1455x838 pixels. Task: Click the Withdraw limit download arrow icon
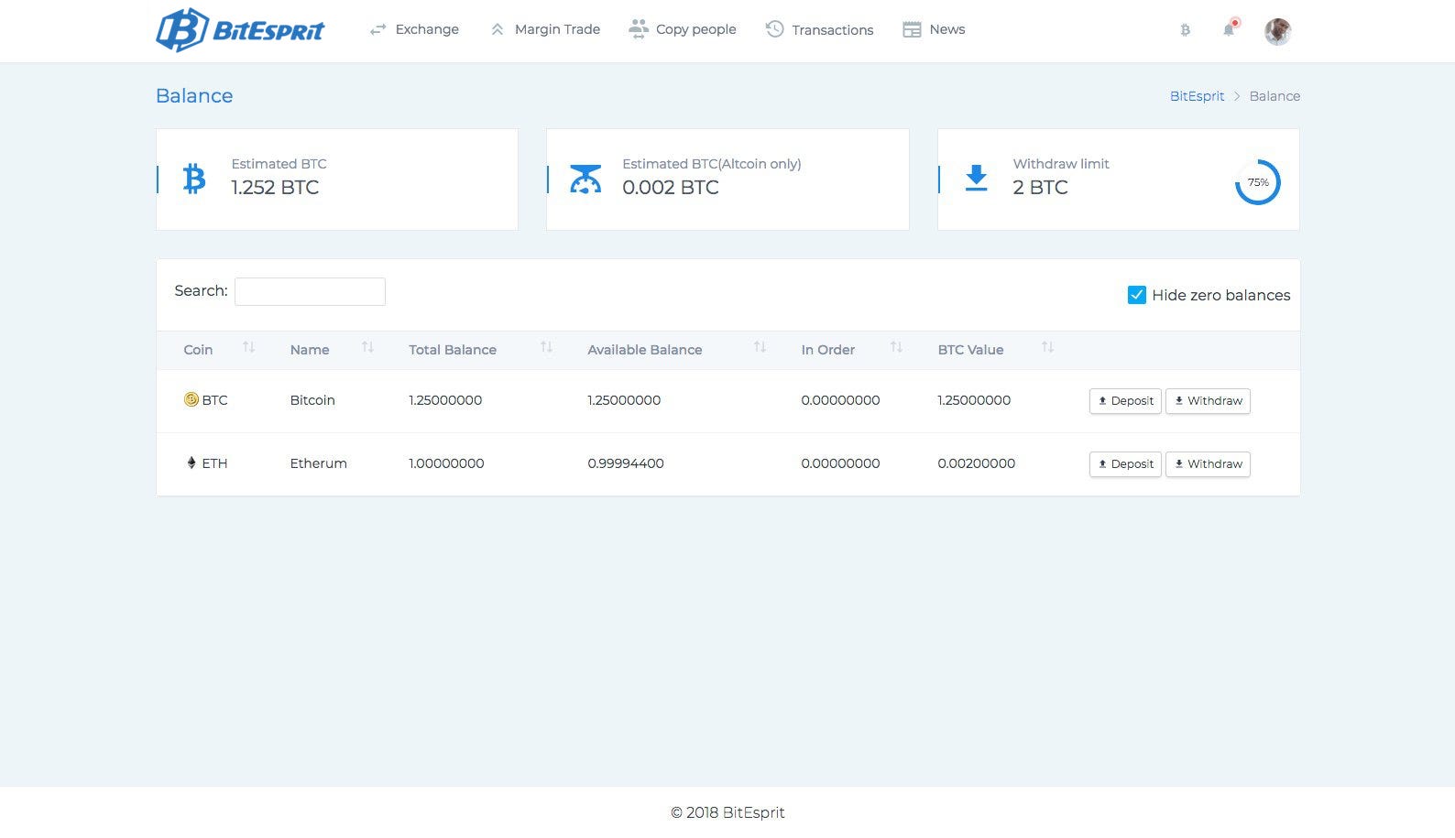tap(977, 179)
